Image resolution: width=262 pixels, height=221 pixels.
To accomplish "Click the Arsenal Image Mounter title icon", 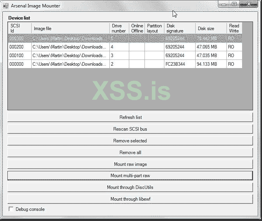I will (x=6, y=6).
